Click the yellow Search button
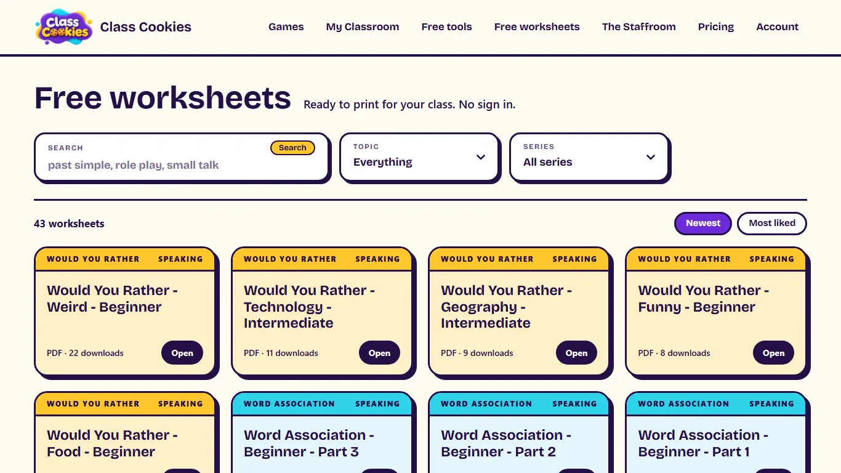Viewport: 841px width, 473px height. tap(292, 148)
